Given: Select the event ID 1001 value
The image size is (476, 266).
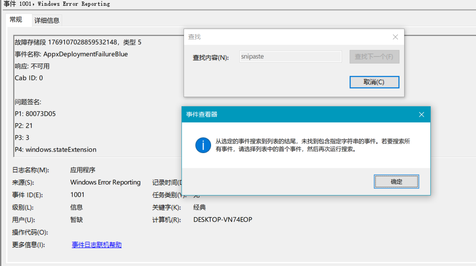Looking at the screenshot, I should point(77,195).
